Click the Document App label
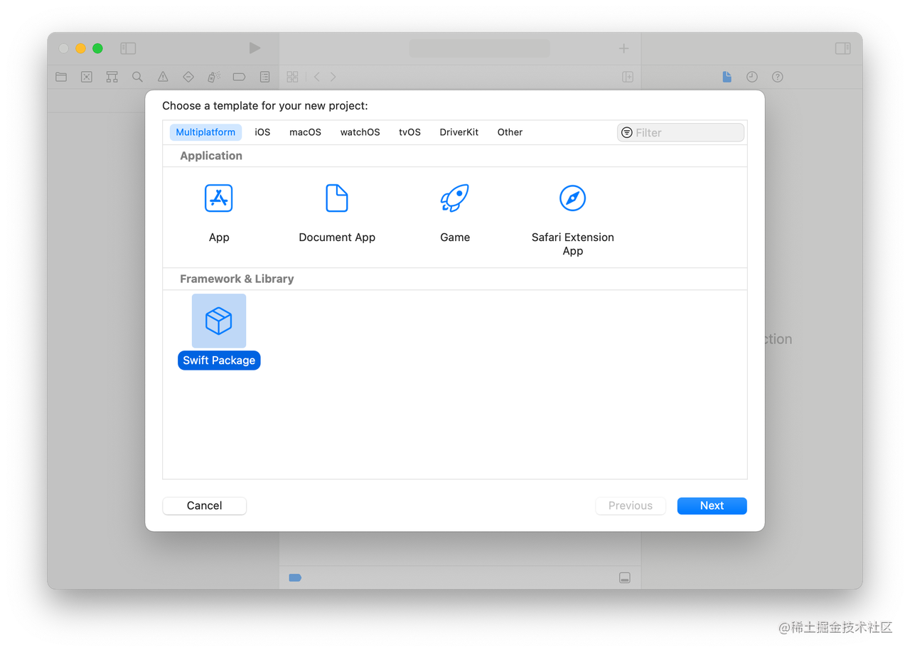 click(x=337, y=237)
